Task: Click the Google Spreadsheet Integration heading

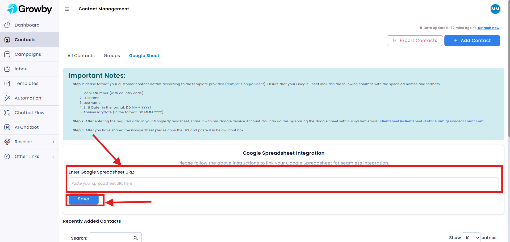Action: [283, 153]
